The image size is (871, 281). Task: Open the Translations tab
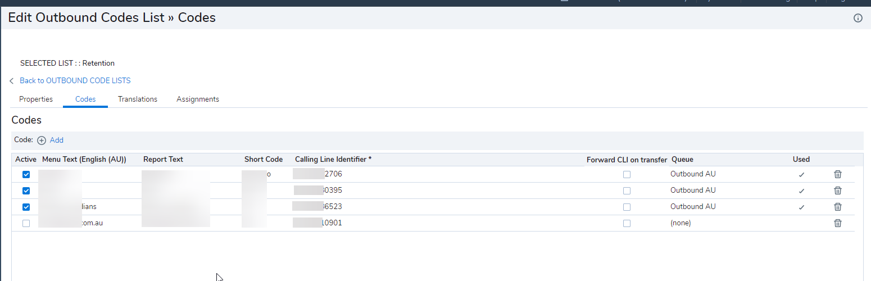click(138, 99)
